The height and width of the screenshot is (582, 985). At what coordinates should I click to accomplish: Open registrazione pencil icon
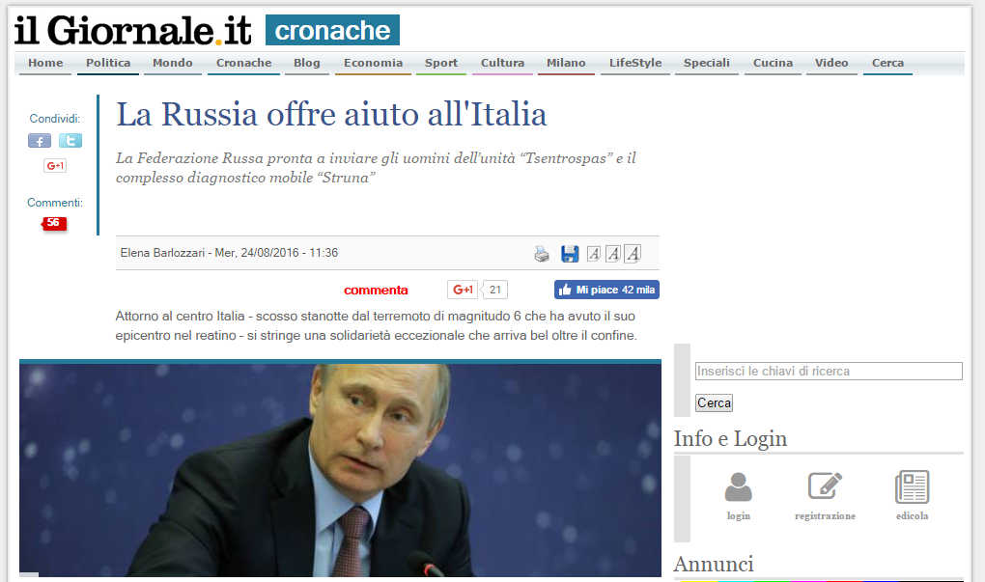824,485
